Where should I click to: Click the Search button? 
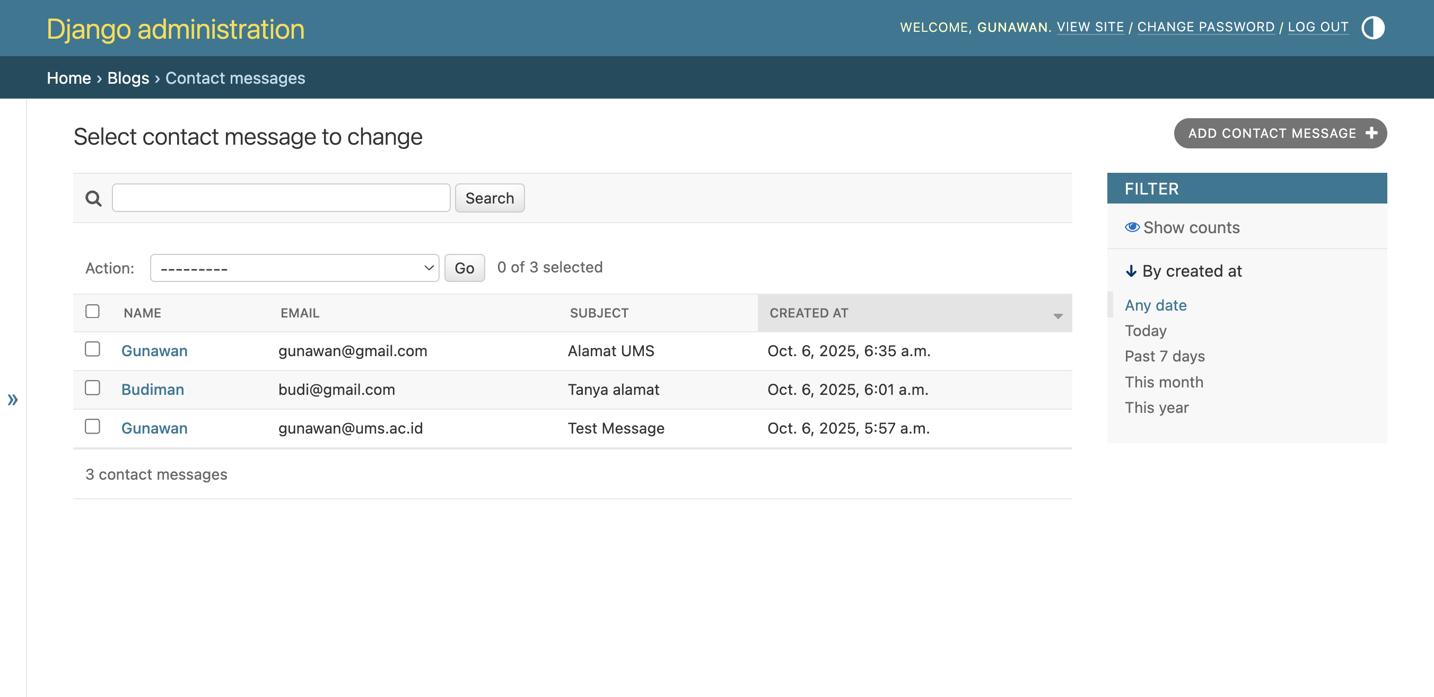click(x=489, y=198)
